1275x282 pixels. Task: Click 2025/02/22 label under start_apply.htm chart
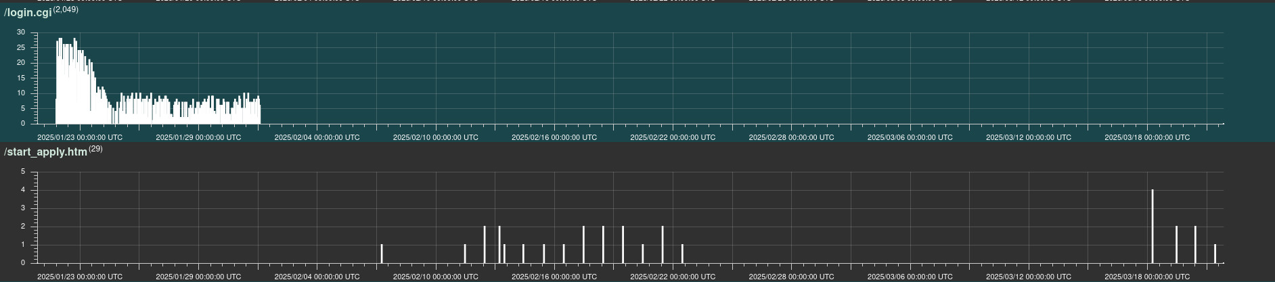point(673,277)
